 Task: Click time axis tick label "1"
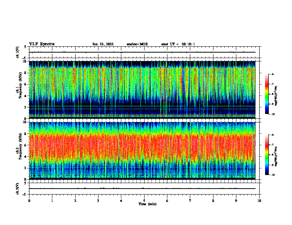(52, 201)
